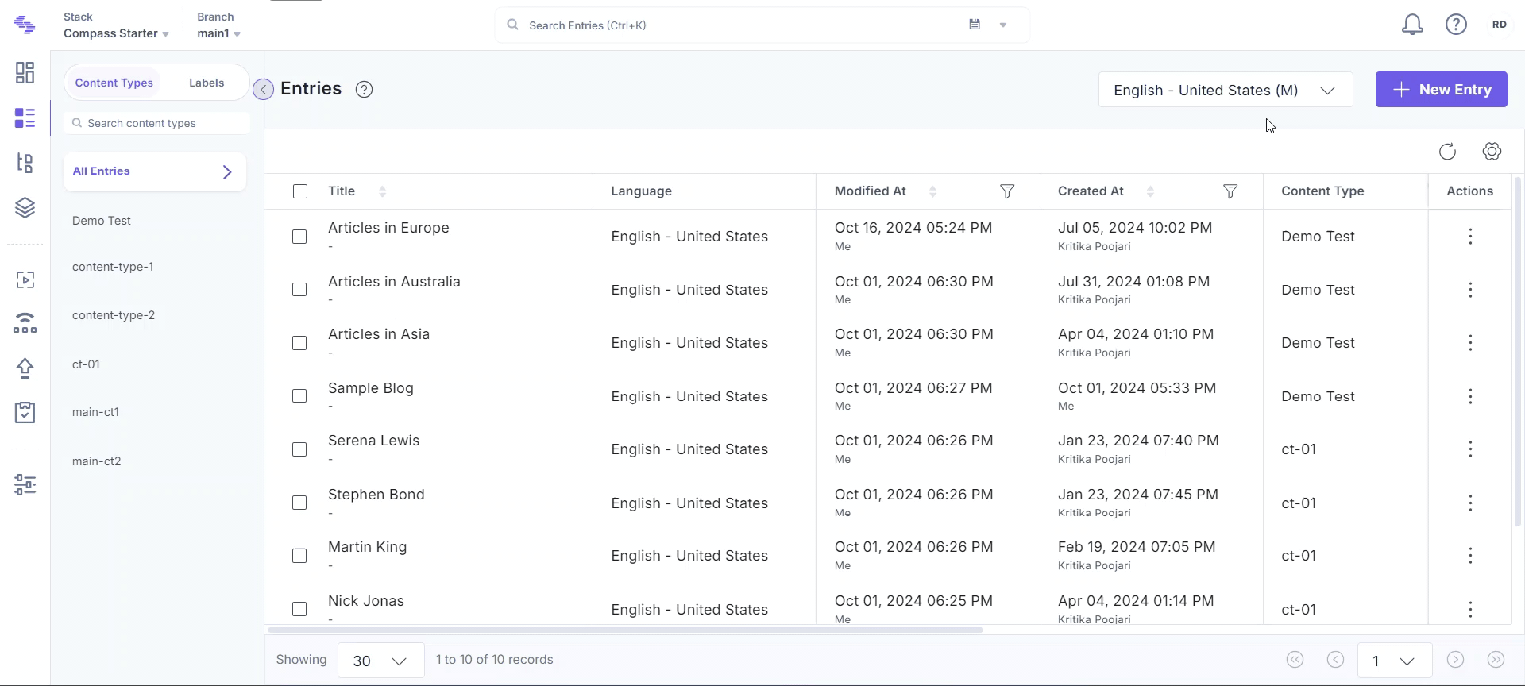Click the Entries help info icon
Image resolution: width=1525 pixels, height=686 pixels.
364,90
